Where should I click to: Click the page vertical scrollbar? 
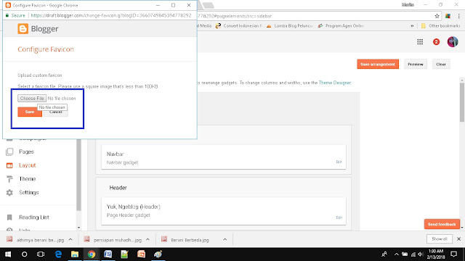(x=462, y=102)
